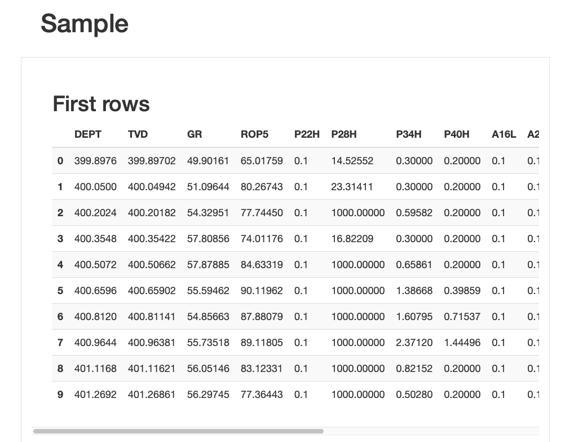
Task: Click the 'Sample' section heading
Action: 85,24
